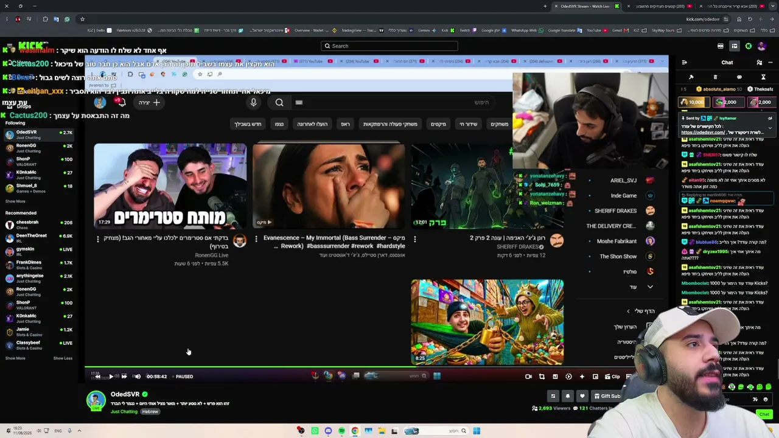The image size is (779, 438).
Task: Open WhatsApp from the Windows taskbar
Action: click(315, 431)
